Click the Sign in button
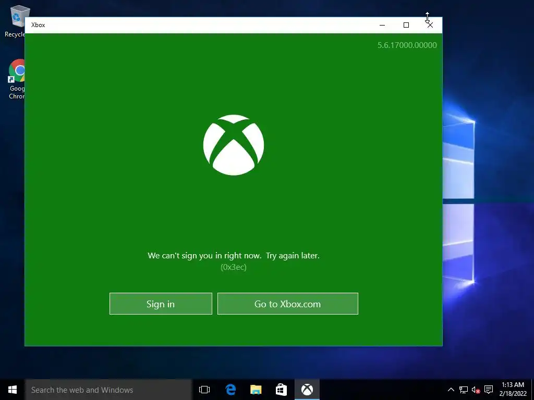The image size is (534, 400). click(x=161, y=304)
